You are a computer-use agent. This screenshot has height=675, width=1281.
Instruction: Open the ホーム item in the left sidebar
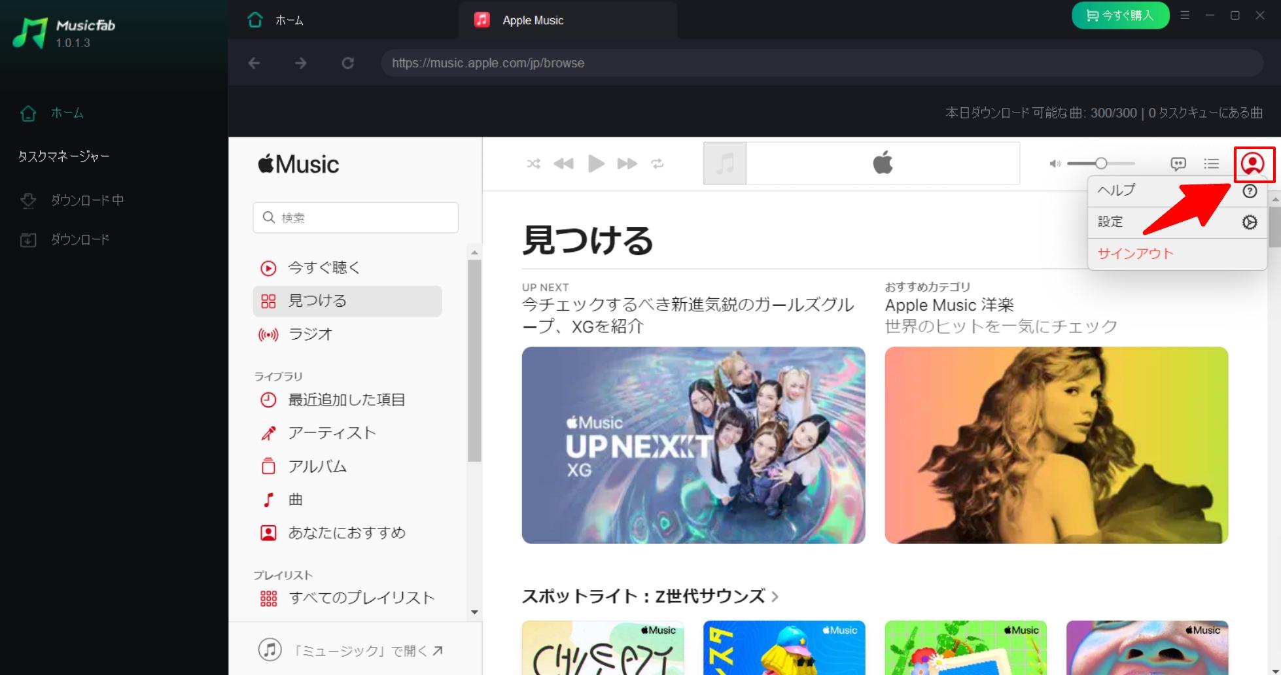(x=52, y=113)
